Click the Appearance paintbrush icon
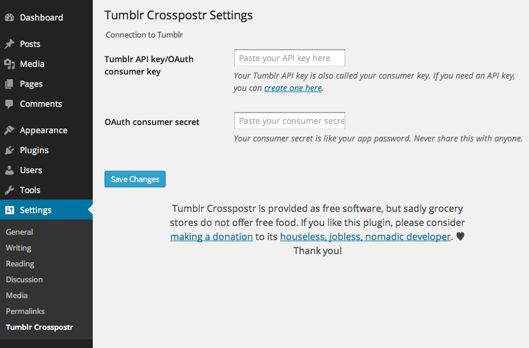 tap(9, 130)
